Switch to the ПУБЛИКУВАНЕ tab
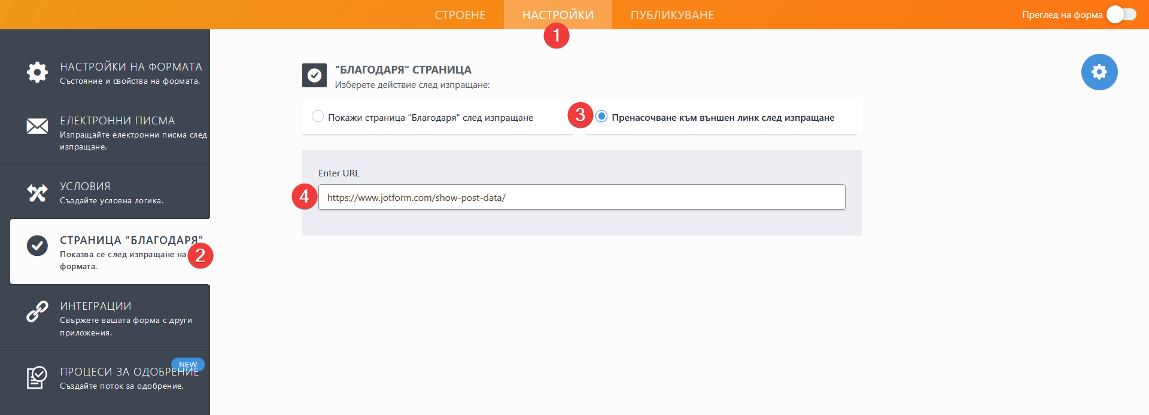 672,15
